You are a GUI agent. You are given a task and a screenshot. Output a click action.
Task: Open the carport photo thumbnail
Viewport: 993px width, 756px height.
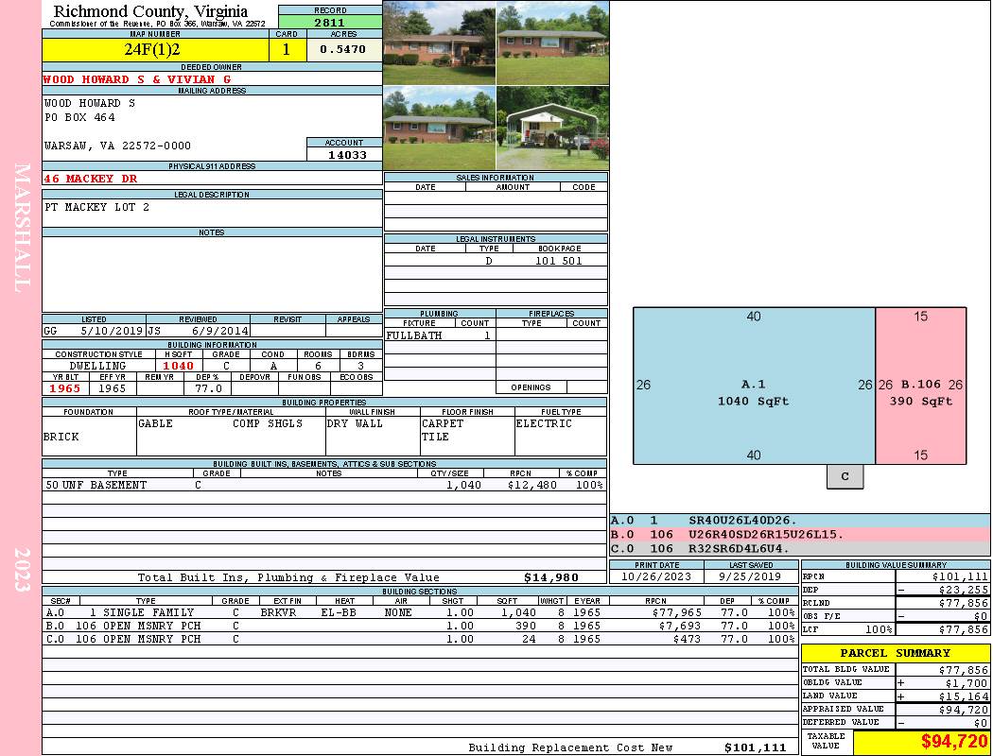(x=552, y=128)
